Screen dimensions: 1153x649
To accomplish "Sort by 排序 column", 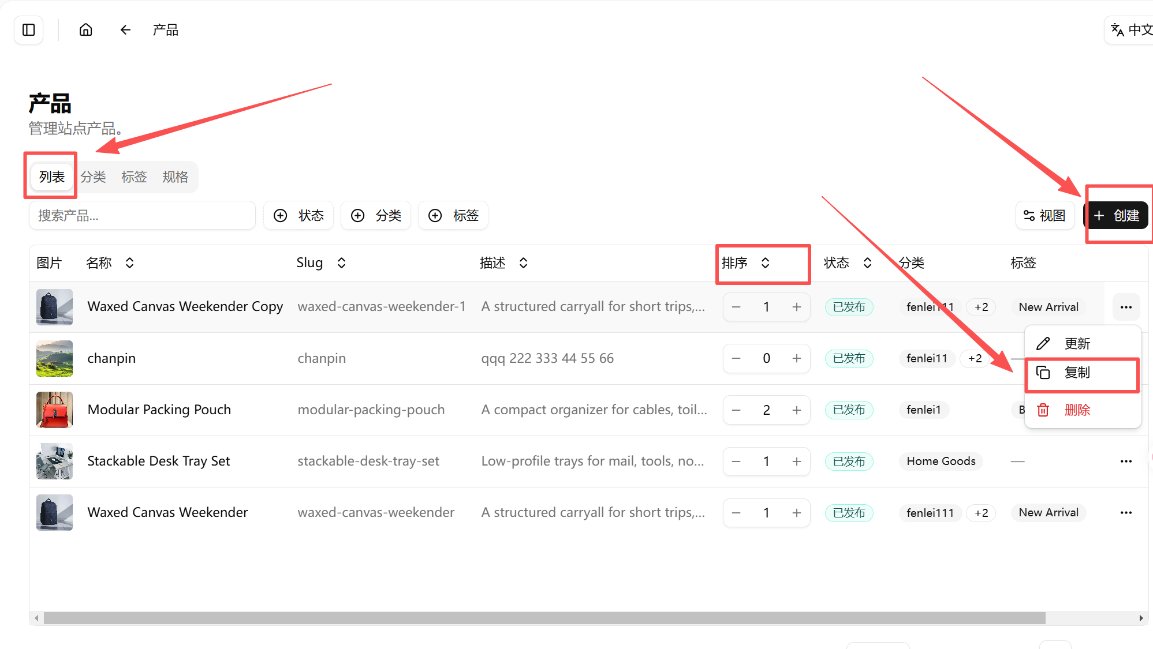I will coord(745,263).
